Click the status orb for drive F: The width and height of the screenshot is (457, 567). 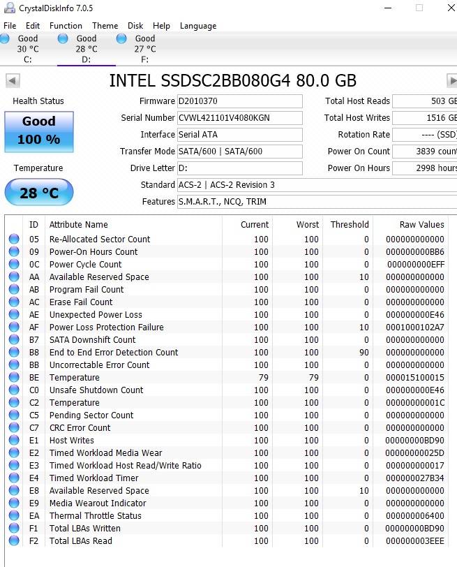(122, 38)
